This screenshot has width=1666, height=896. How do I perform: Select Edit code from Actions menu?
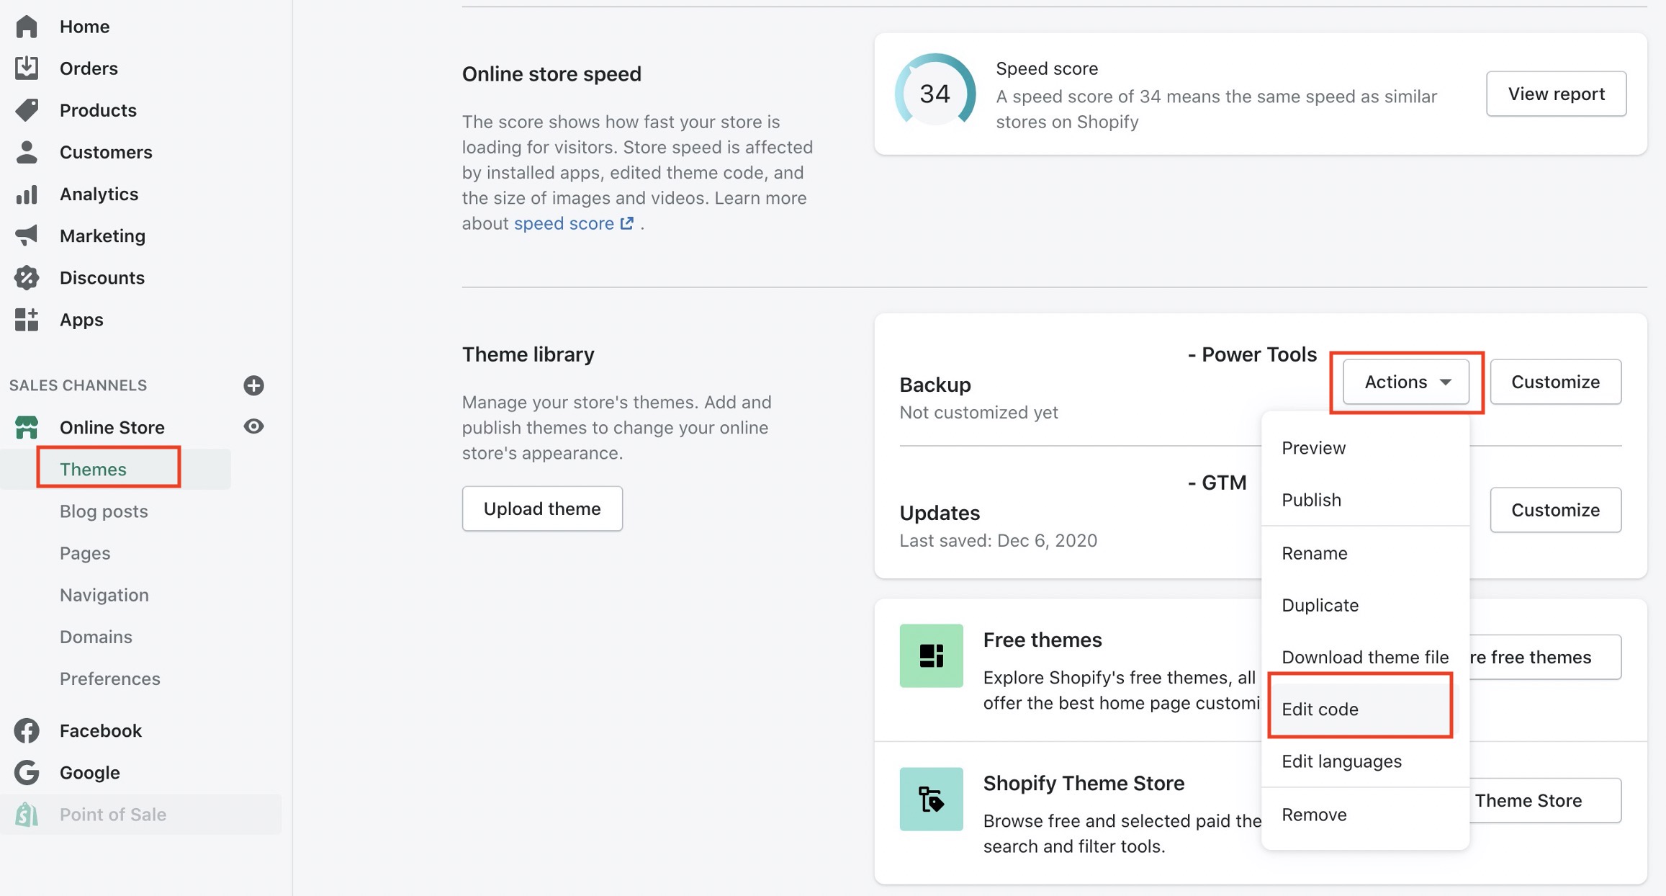[1320, 709]
